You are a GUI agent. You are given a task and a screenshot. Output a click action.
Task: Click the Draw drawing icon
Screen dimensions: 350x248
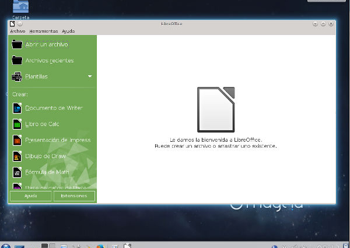pos(17,156)
